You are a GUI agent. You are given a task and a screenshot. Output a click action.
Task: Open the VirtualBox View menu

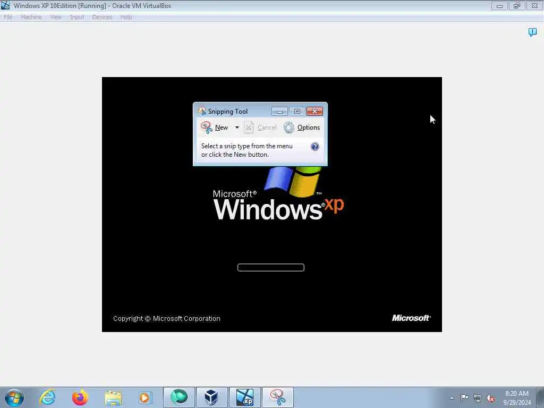(x=56, y=17)
